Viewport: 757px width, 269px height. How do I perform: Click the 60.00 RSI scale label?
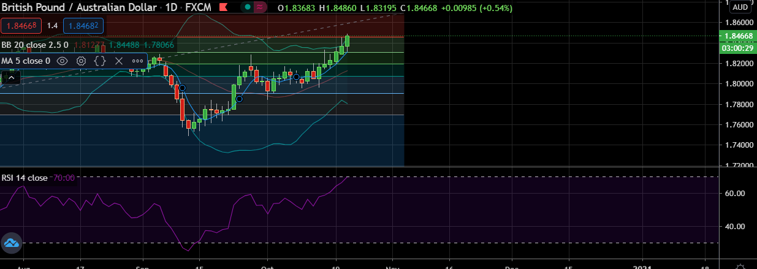(734, 194)
